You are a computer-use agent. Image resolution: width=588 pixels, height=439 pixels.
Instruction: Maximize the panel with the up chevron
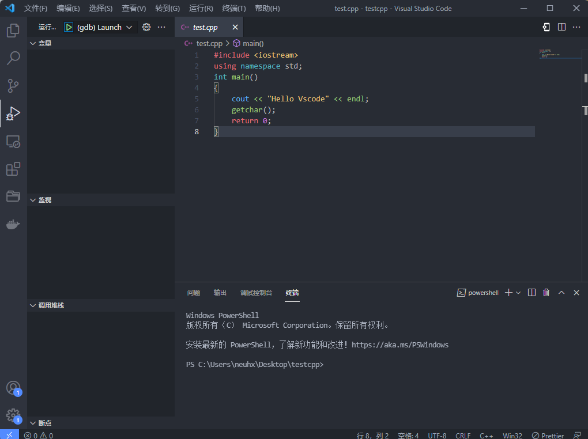tap(561, 293)
